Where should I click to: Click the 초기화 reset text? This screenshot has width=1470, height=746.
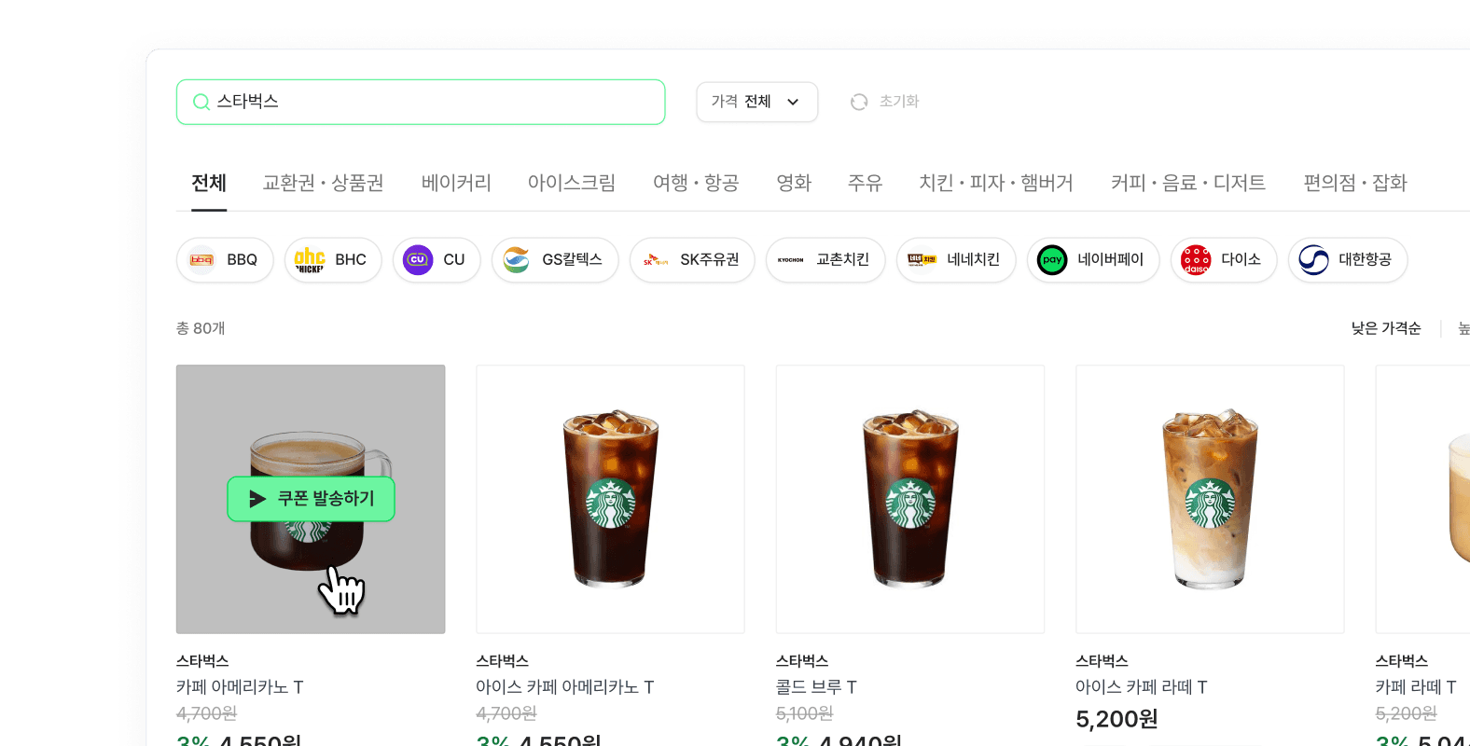899,101
